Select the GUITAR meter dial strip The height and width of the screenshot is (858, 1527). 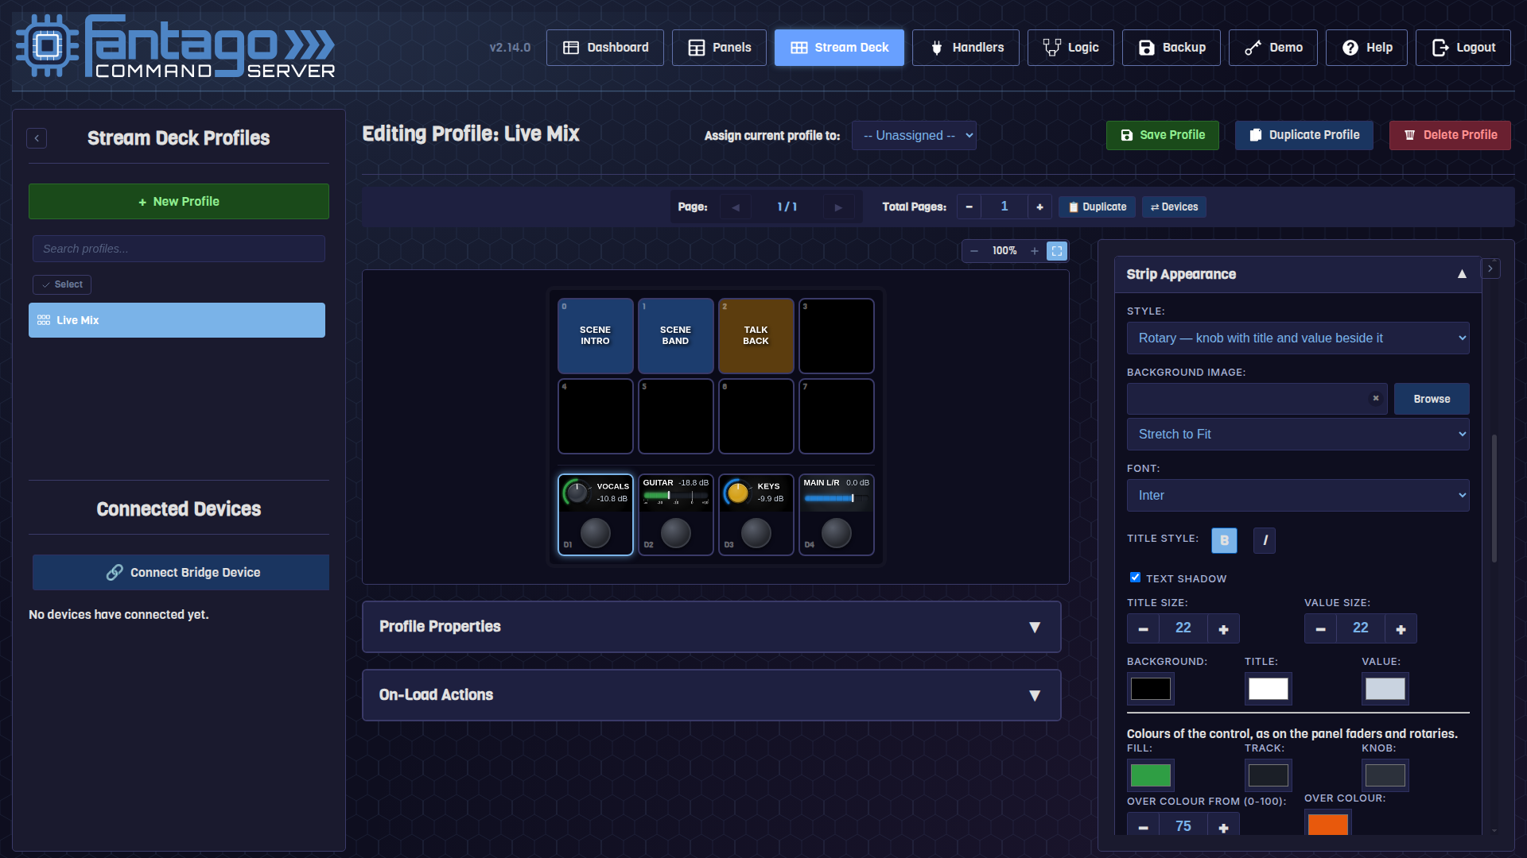point(676,515)
